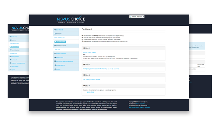
Task: Click the gear icon beside Step 1
Action: (x=84, y=48)
